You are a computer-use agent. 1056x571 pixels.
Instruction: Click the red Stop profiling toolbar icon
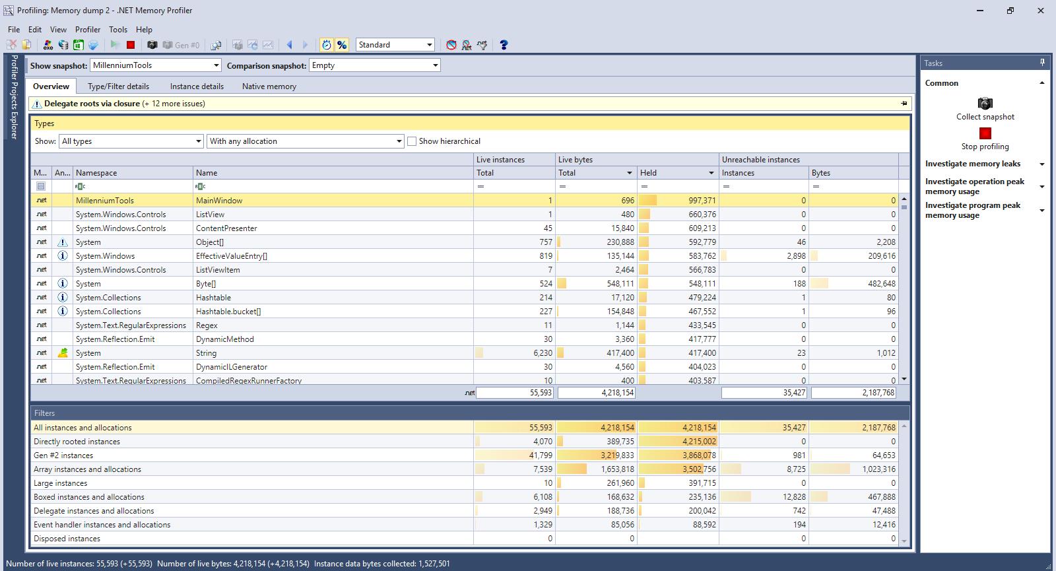click(131, 45)
